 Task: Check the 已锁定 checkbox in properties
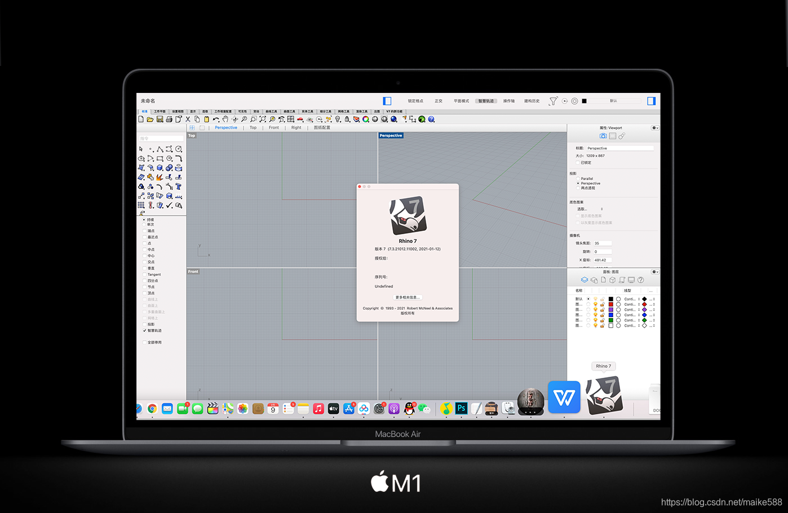[578, 163]
